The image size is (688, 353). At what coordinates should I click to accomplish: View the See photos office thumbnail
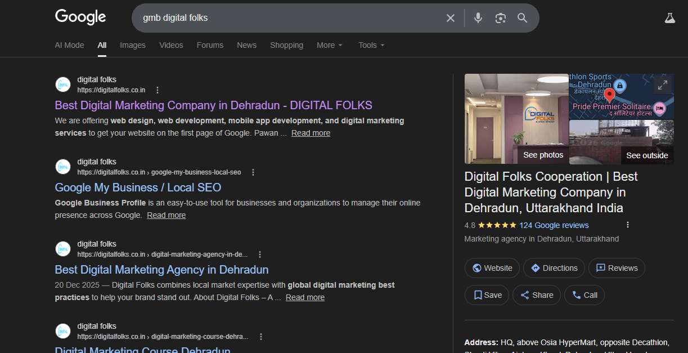pos(516,119)
